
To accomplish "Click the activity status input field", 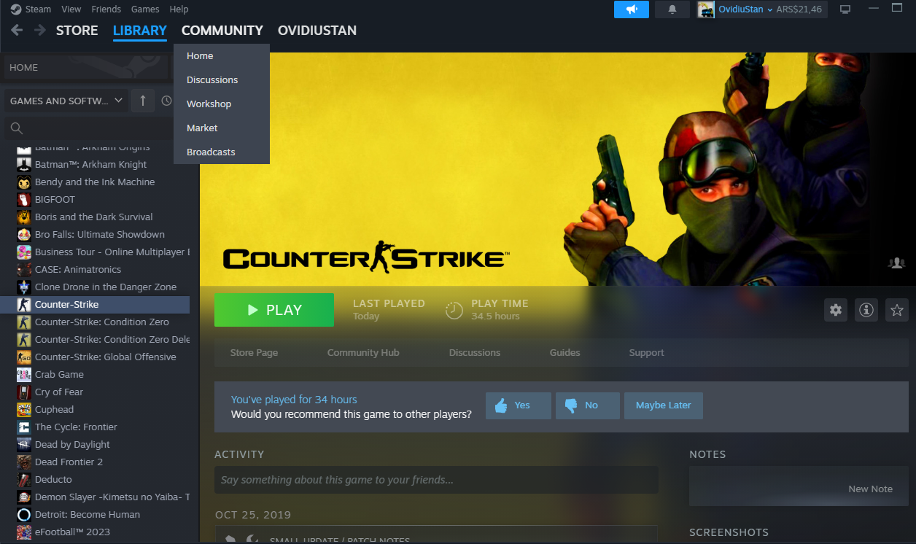I will (x=435, y=480).
